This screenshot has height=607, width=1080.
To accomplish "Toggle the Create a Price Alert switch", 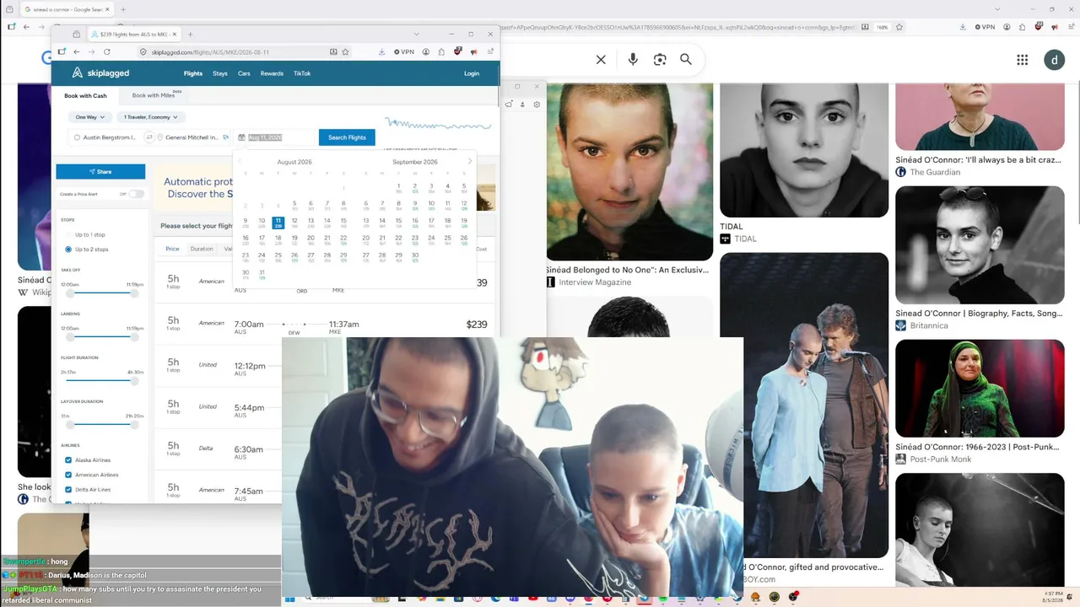I will pyautogui.click(x=135, y=194).
